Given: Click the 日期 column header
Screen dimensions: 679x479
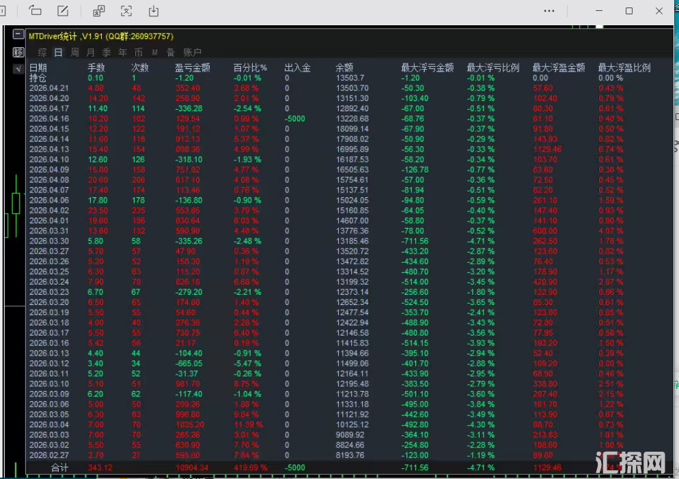Looking at the screenshot, I should (x=38, y=68).
